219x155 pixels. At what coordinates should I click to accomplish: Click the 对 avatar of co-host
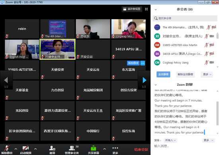point(157,36)
